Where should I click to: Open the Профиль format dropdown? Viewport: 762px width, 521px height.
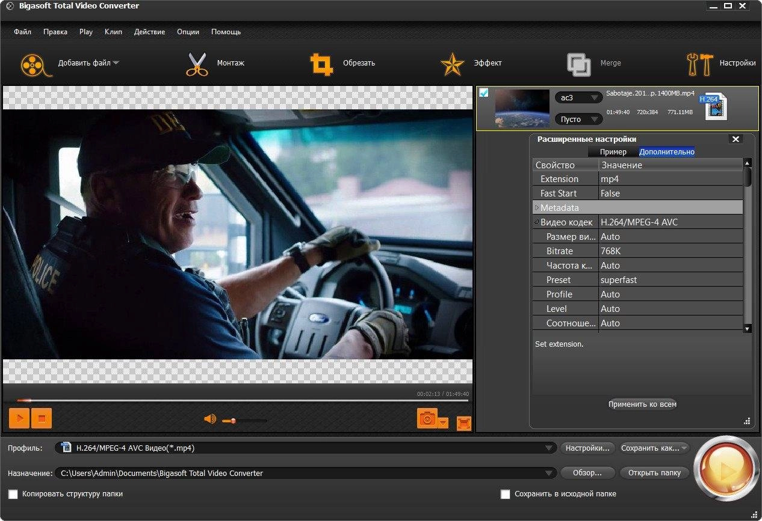click(x=549, y=448)
